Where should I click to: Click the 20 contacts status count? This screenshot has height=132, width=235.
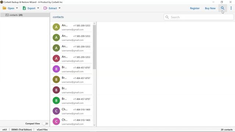pos(227,129)
